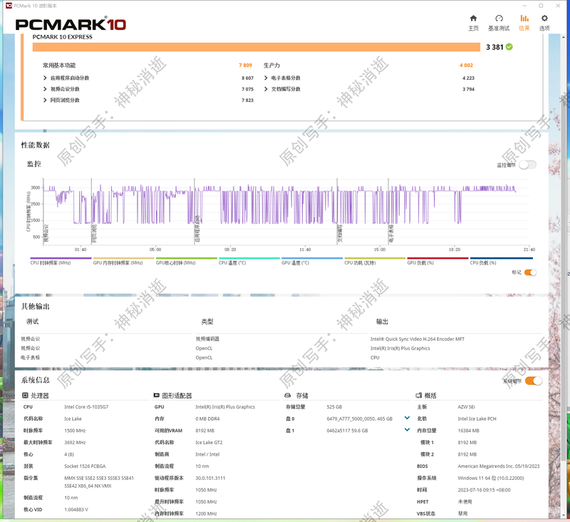Toggle the CPU 负载 (%) blue legend
The width and height of the screenshot is (570, 522).
[x=502, y=261]
